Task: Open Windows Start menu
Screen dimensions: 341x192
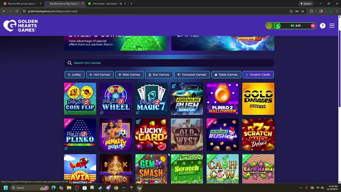Action: (x=6, y=188)
